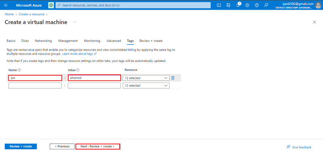Click the Microsoft Azure logo text
This screenshot has height=154, width=323.
pos(29,5)
